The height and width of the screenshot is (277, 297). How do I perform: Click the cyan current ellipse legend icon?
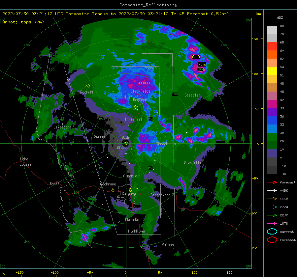[x=272, y=232]
